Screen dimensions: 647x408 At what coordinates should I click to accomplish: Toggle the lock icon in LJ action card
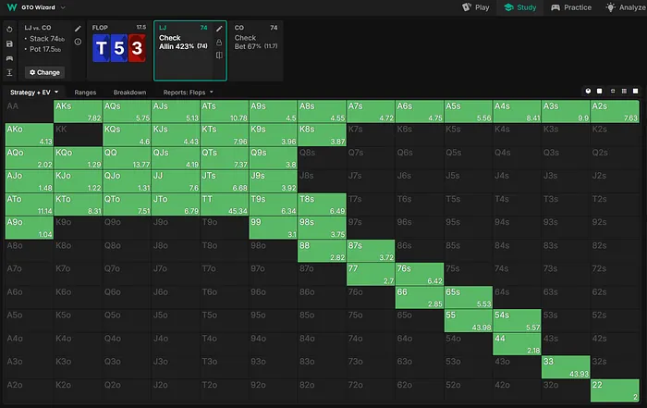coord(218,42)
